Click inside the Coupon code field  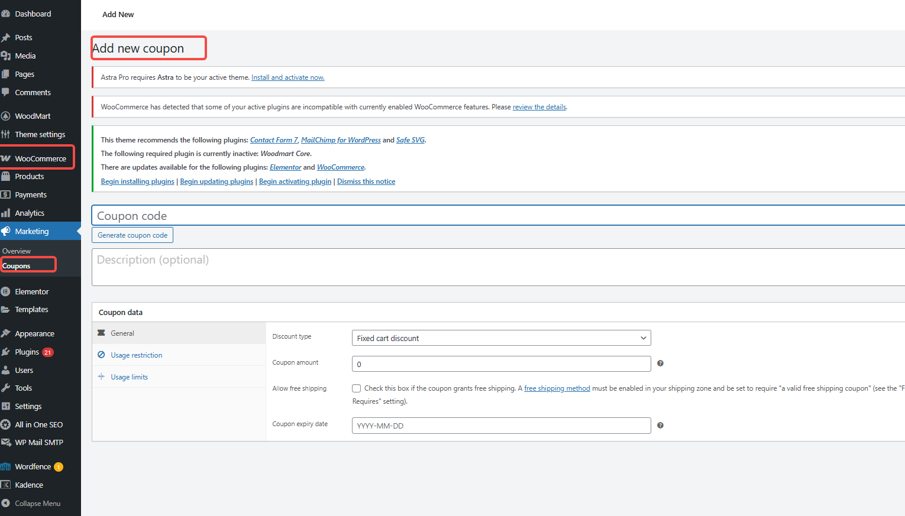[x=355, y=215]
